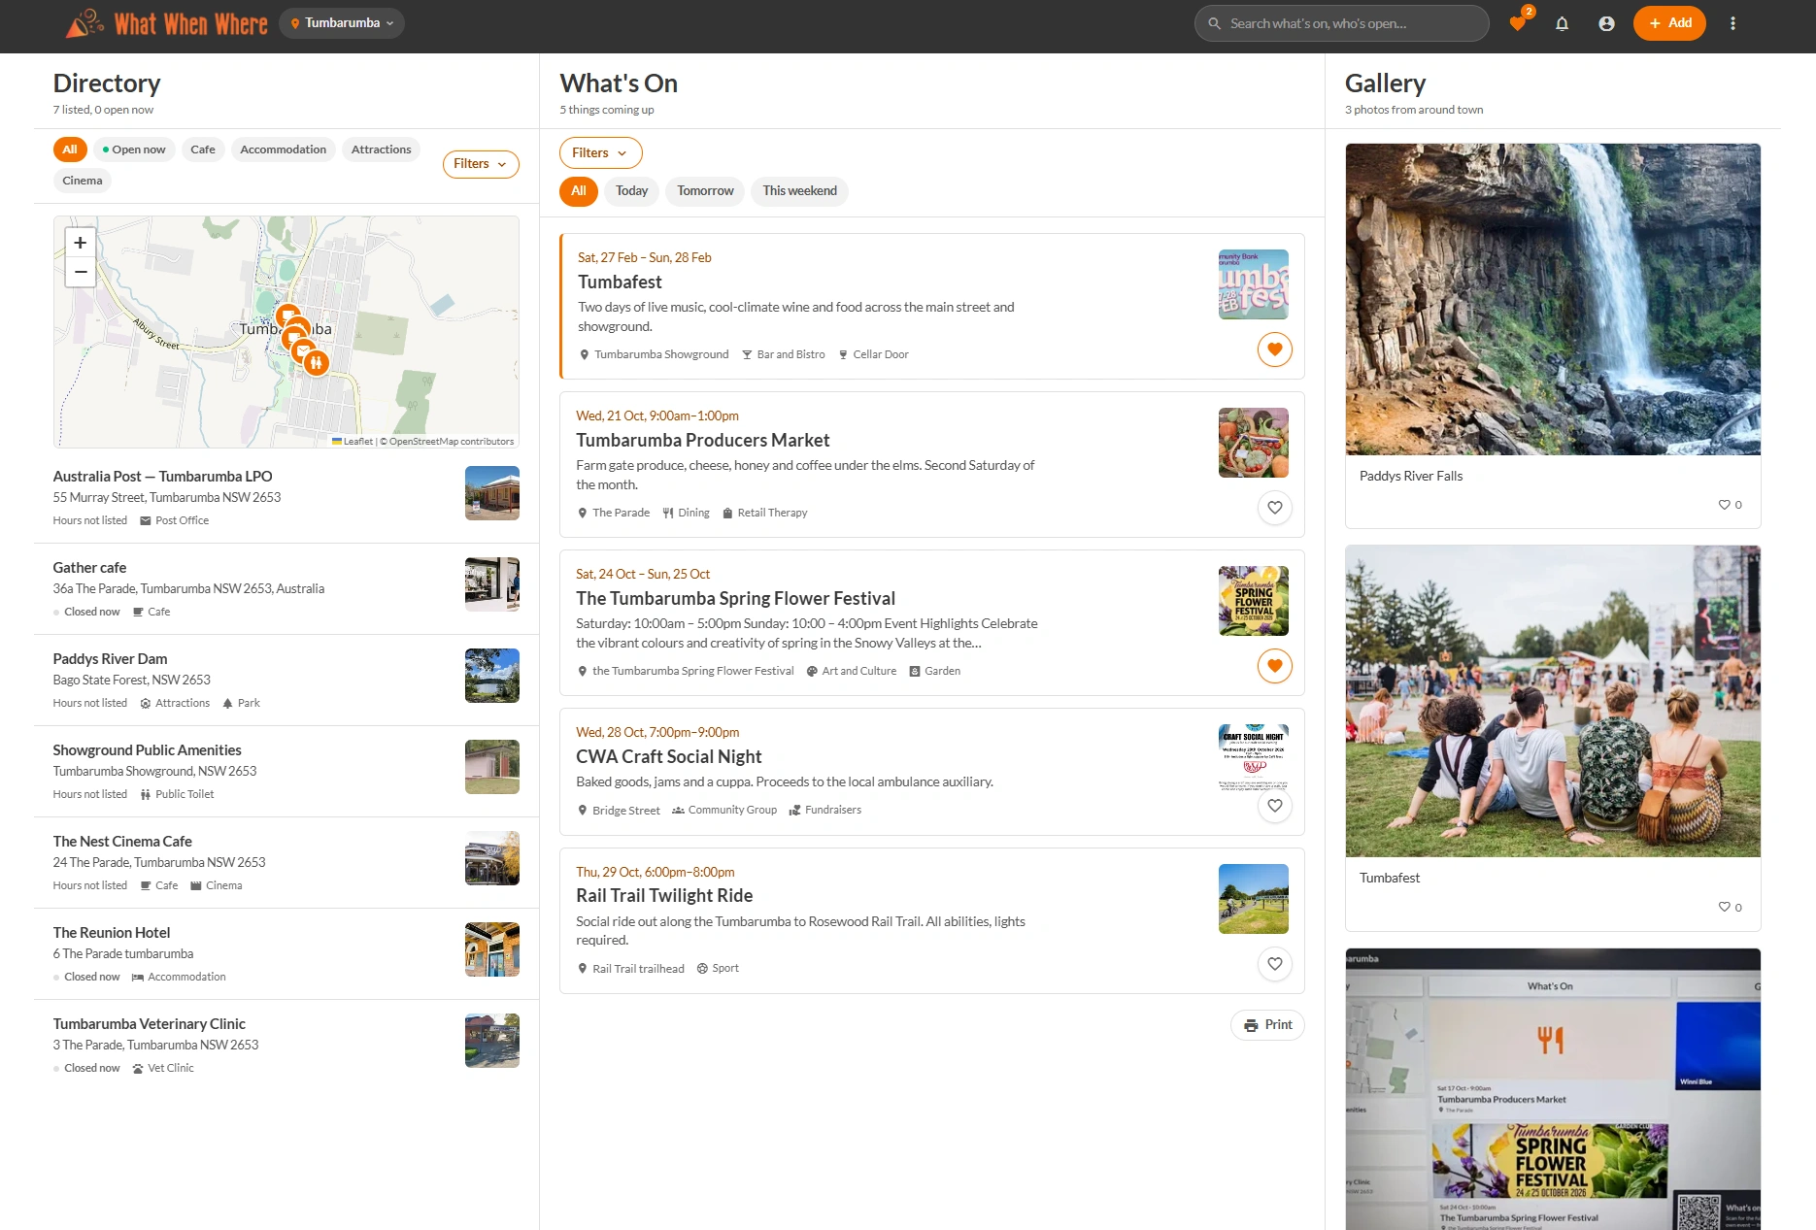Screen dimensions: 1816x1230
Task: Toggle the Open now directory filter
Action: point(134,150)
